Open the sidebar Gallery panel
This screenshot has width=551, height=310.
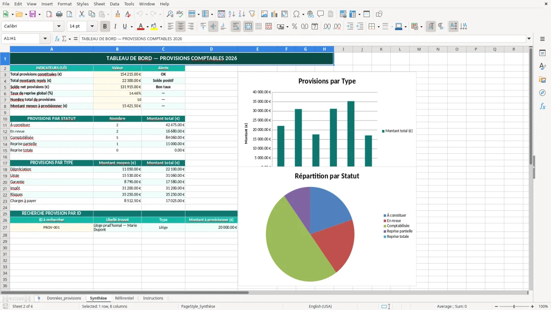pyautogui.click(x=542, y=79)
